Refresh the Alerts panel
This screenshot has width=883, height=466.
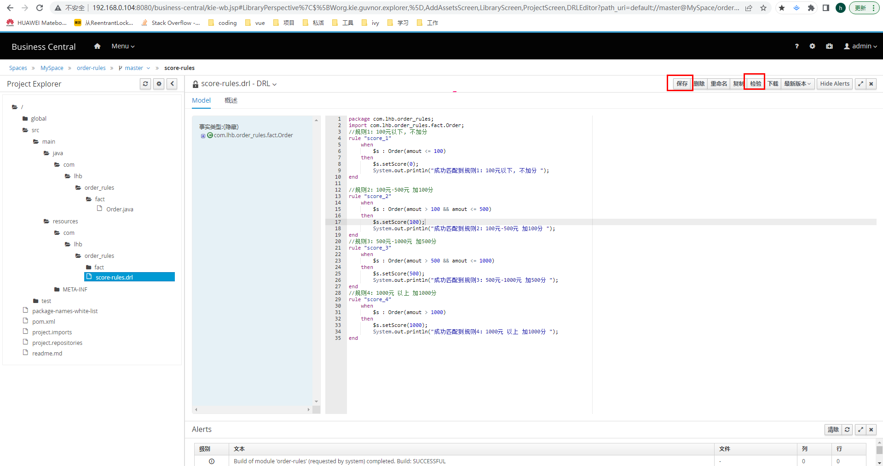tap(847, 430)
